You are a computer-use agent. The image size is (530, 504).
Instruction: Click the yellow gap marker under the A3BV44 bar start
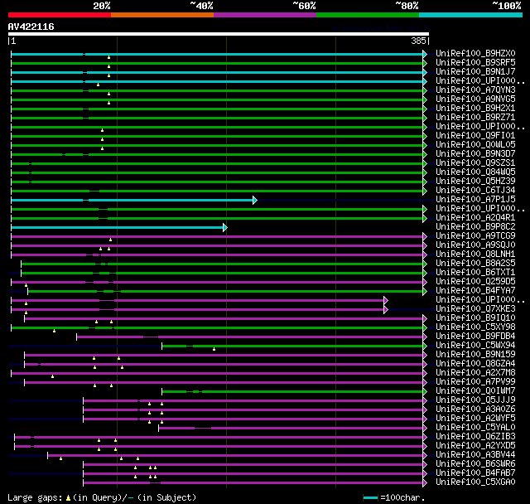click(60, 458)
